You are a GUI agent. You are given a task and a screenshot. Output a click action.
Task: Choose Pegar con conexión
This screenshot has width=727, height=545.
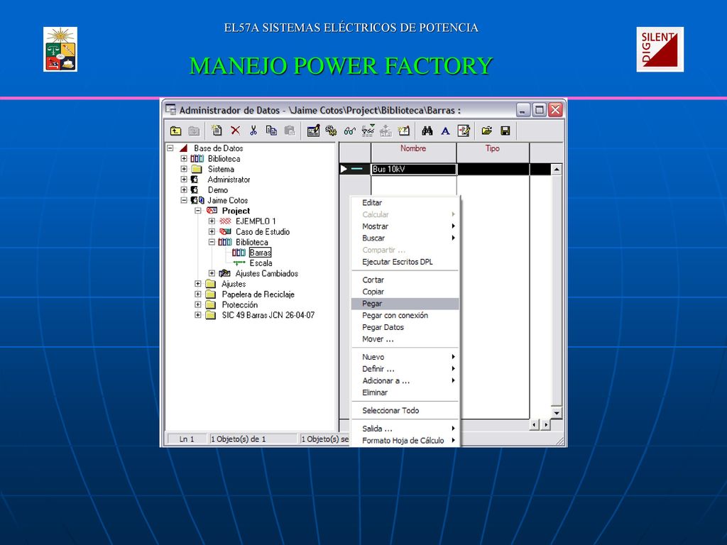click(405, 315)
